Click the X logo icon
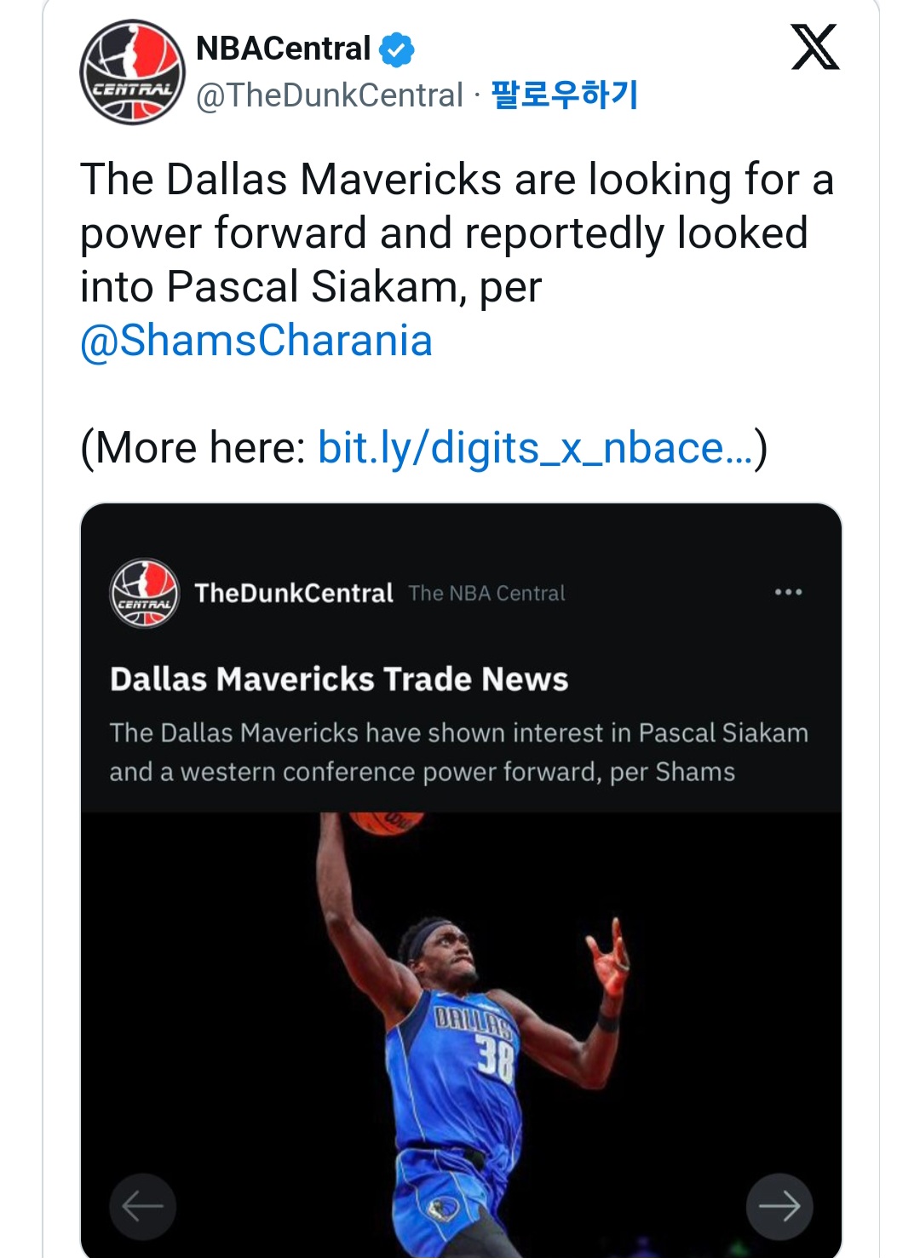The height and width of the screenshot is (1258, 920). pos(815,48)
